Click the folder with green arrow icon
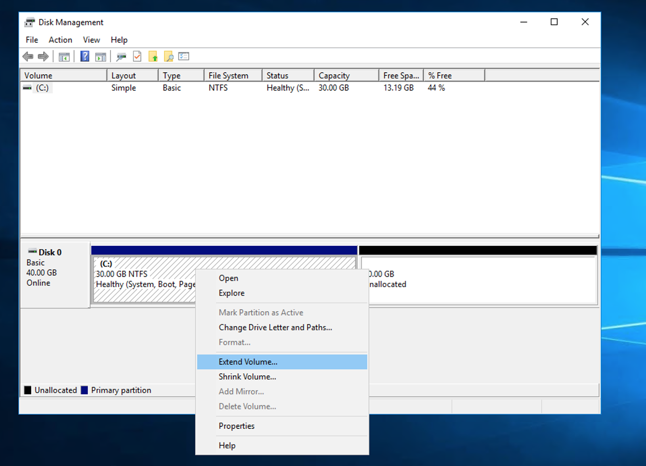The height and width of the screenshot is (466, 646). coord(153,57)
